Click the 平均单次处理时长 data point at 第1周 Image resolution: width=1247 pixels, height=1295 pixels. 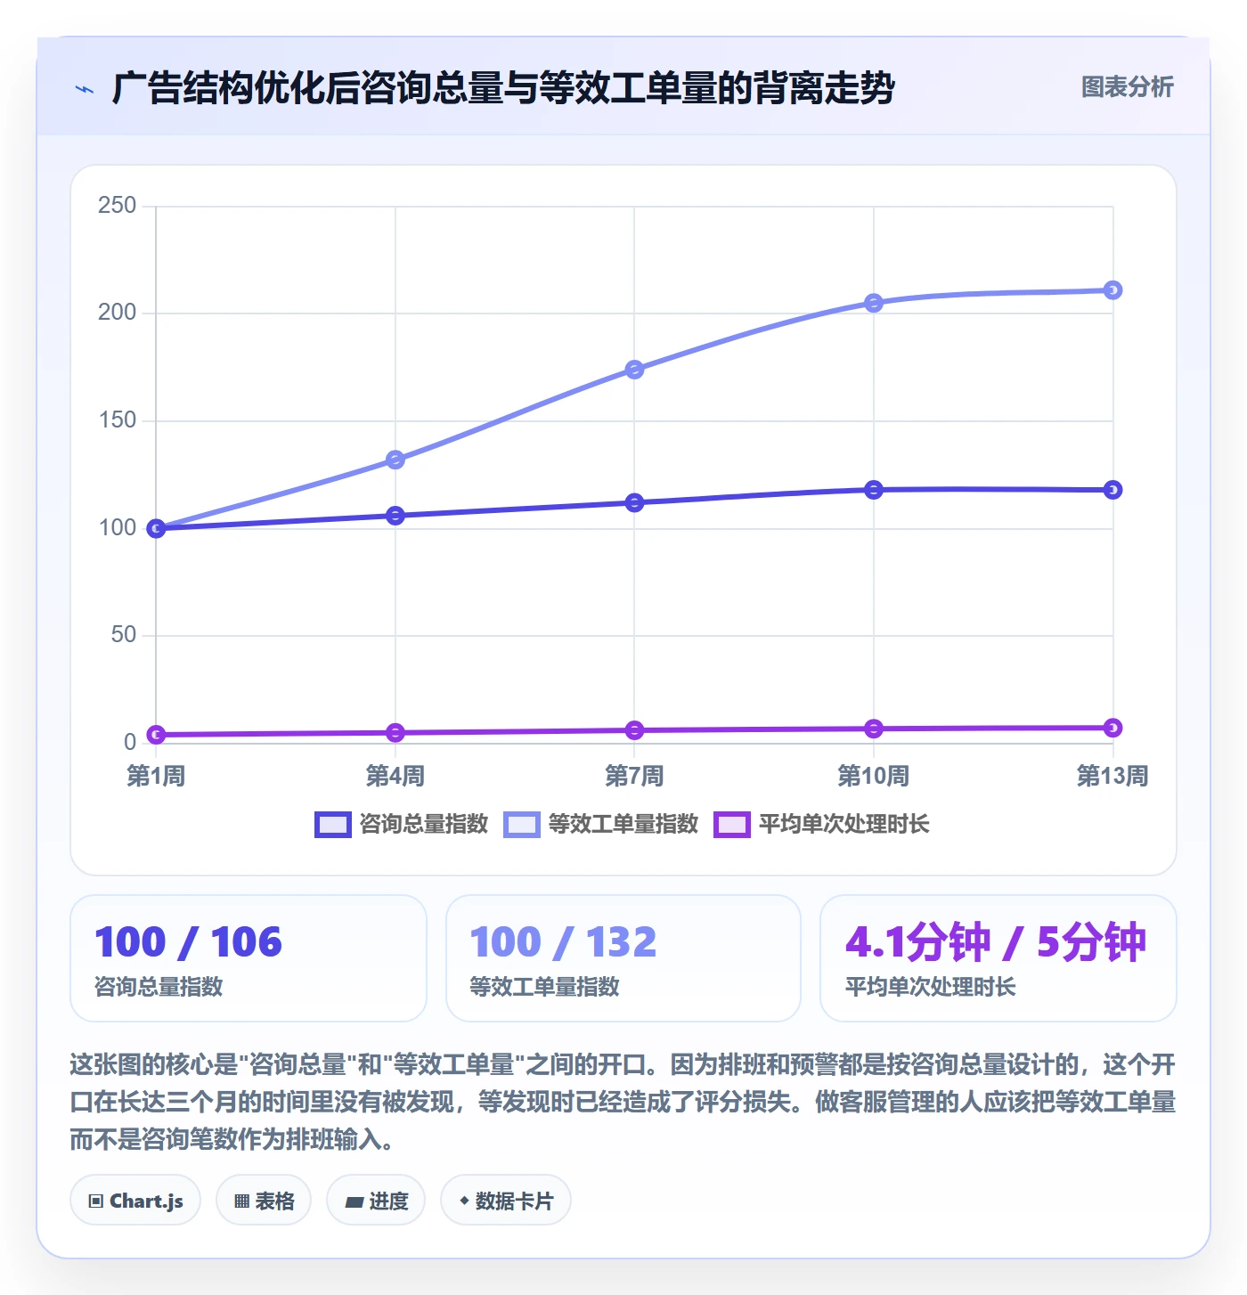[156, 735]
